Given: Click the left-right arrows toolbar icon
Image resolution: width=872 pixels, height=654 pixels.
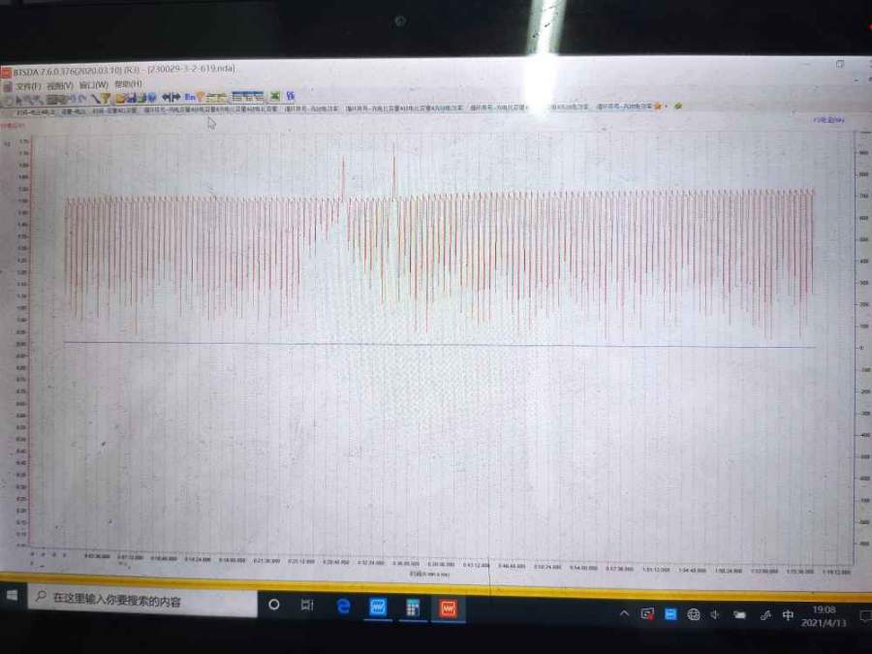Looking at the screenshot, I should [x=171, y=97].
